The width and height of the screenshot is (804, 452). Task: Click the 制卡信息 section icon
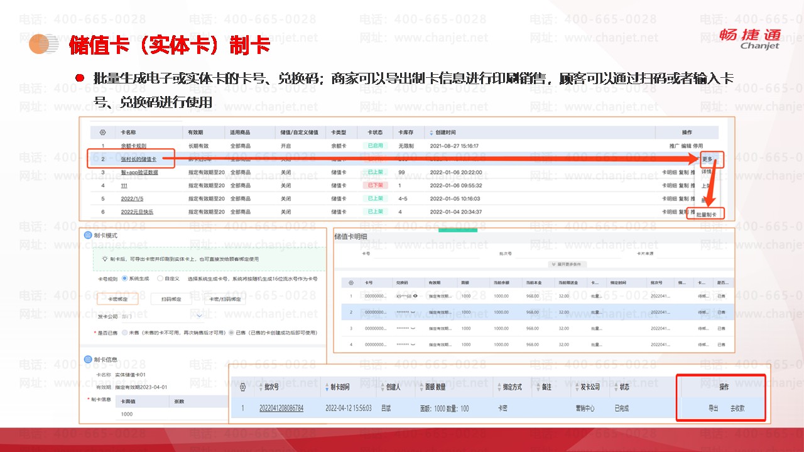pos(88,360)
